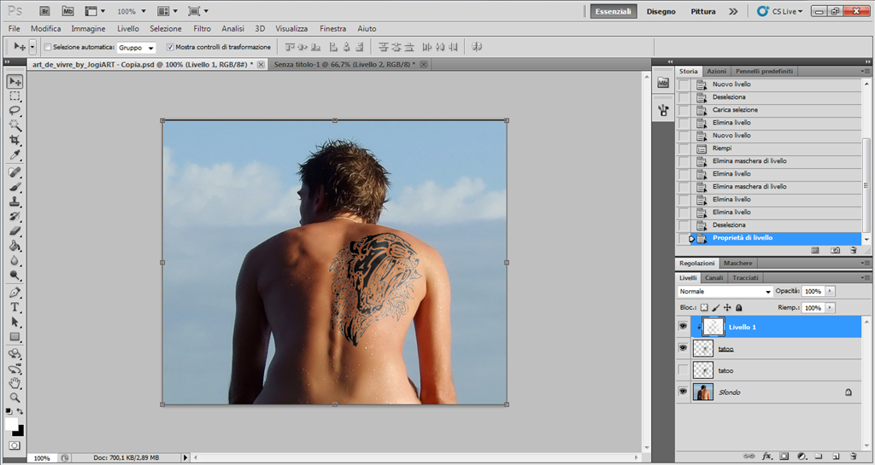875x465 pixels.
Task: Switch to the Essenziali workspace
Action: [614, 11]
